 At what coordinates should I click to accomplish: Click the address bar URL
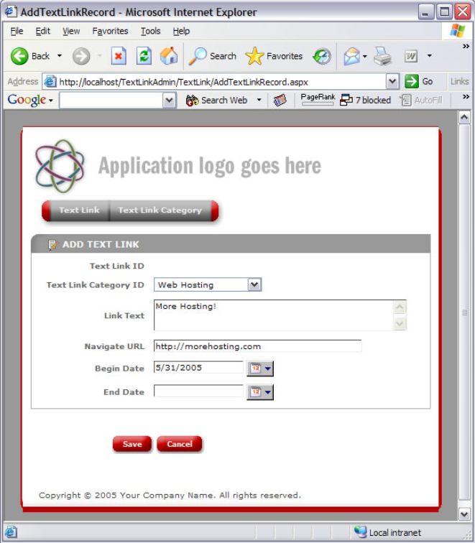pyautogui.click(x=184, y=82)
